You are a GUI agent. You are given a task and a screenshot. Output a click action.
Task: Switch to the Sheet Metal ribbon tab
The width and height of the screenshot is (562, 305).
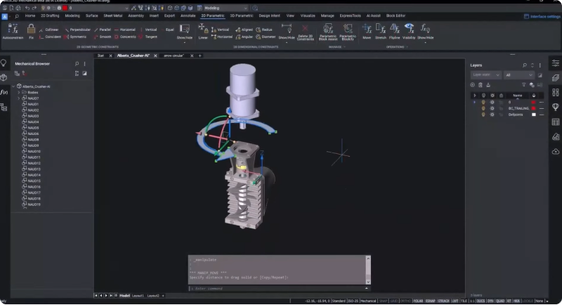[x=113, y=15]
